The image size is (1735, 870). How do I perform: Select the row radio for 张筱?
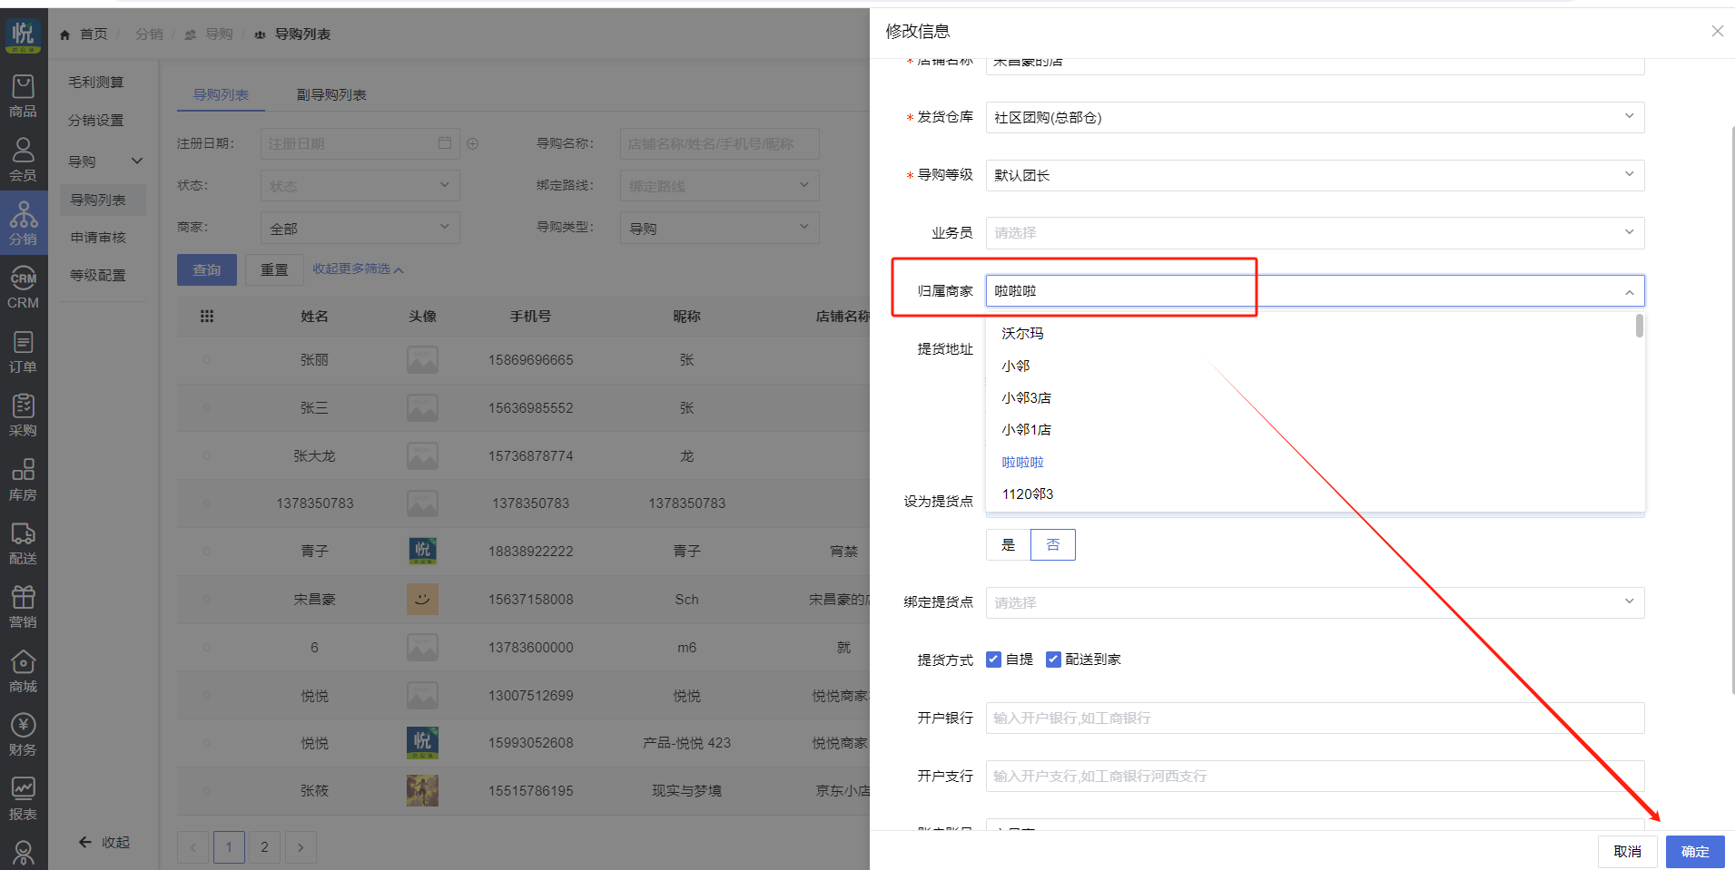tap(207, 791)
